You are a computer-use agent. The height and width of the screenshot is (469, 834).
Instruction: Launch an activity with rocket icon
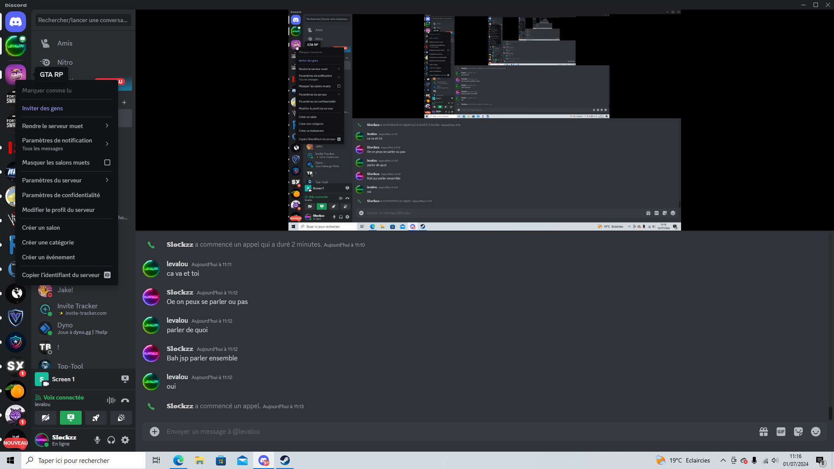click(96, 418)
